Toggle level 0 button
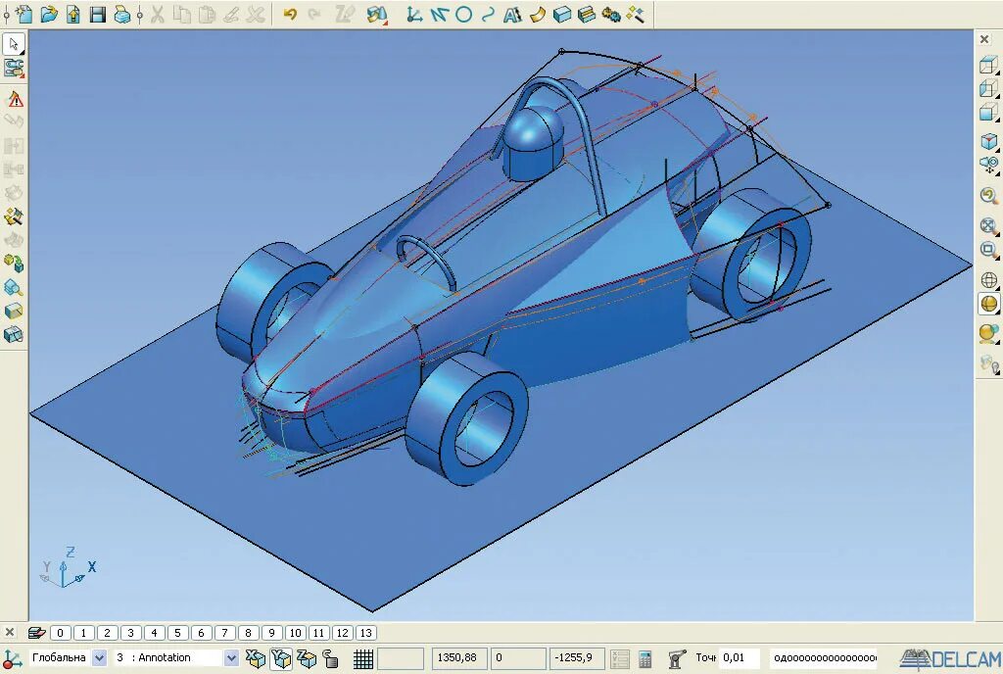The height and width of the screenshot is (674, 1003). point(60,633)
